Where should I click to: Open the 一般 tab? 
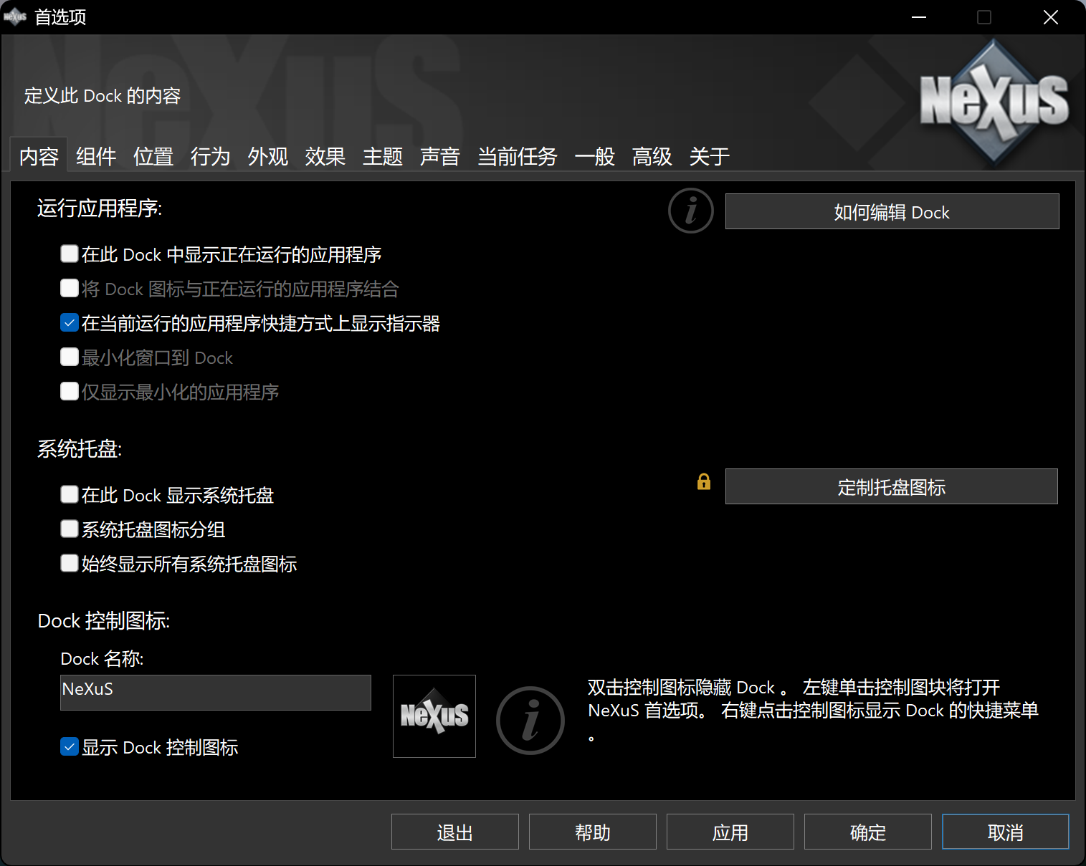click(594, 155)
